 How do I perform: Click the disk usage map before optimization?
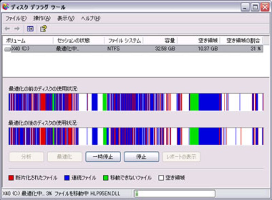[x=136, y=102]
